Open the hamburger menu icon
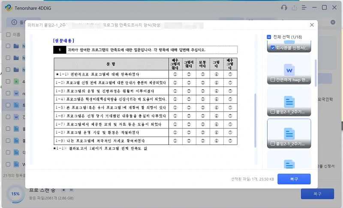Image resolution: width=343 pixels, height=208 pixels. click(304, 8)
